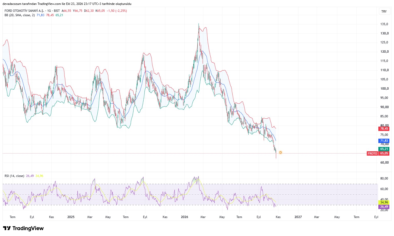This screenshot has width=394, height=236.
Task: Open the TRY currency selector
Action: [x=384, y=12]
